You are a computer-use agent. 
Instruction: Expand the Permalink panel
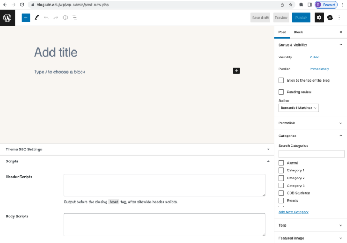point(311,123)
